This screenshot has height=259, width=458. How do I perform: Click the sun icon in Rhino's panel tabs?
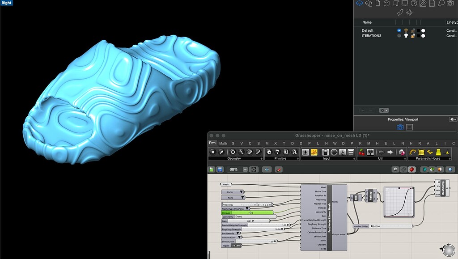click(x=409, y=12)
